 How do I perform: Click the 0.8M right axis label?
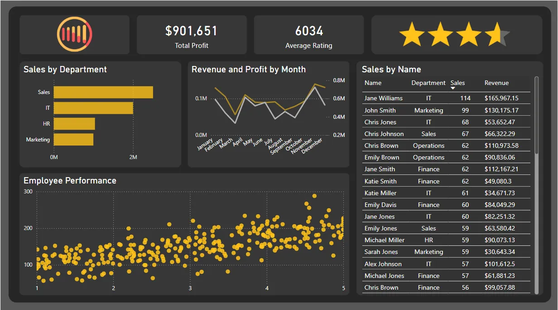click(x=339, y=80)
